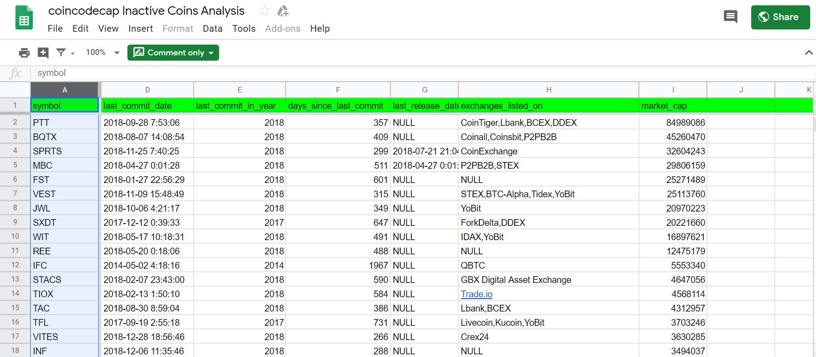Open the Edit menu
Image resolution: width=816 pixels, height=357 pixels.
point(80,29)
